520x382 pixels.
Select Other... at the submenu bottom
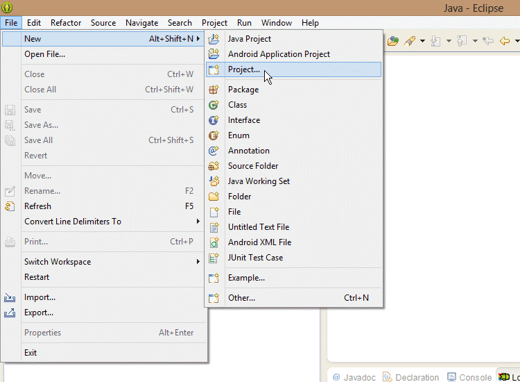241,298
